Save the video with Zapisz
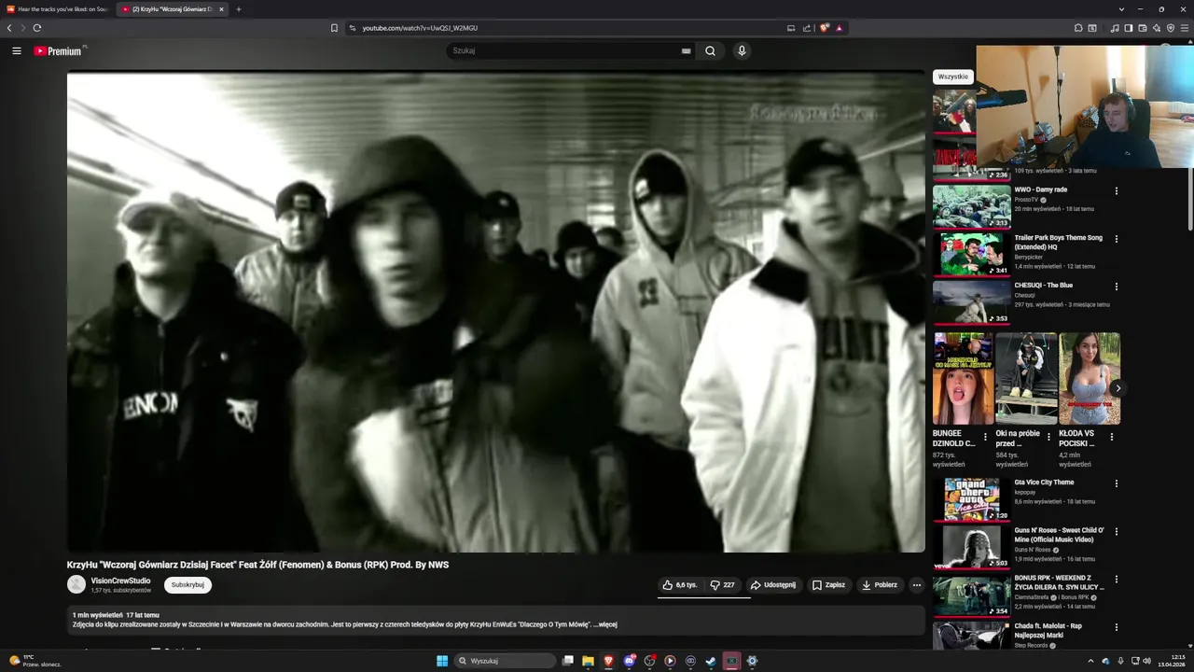This screenshot has height=672, width=1194. tap(828, 585)
